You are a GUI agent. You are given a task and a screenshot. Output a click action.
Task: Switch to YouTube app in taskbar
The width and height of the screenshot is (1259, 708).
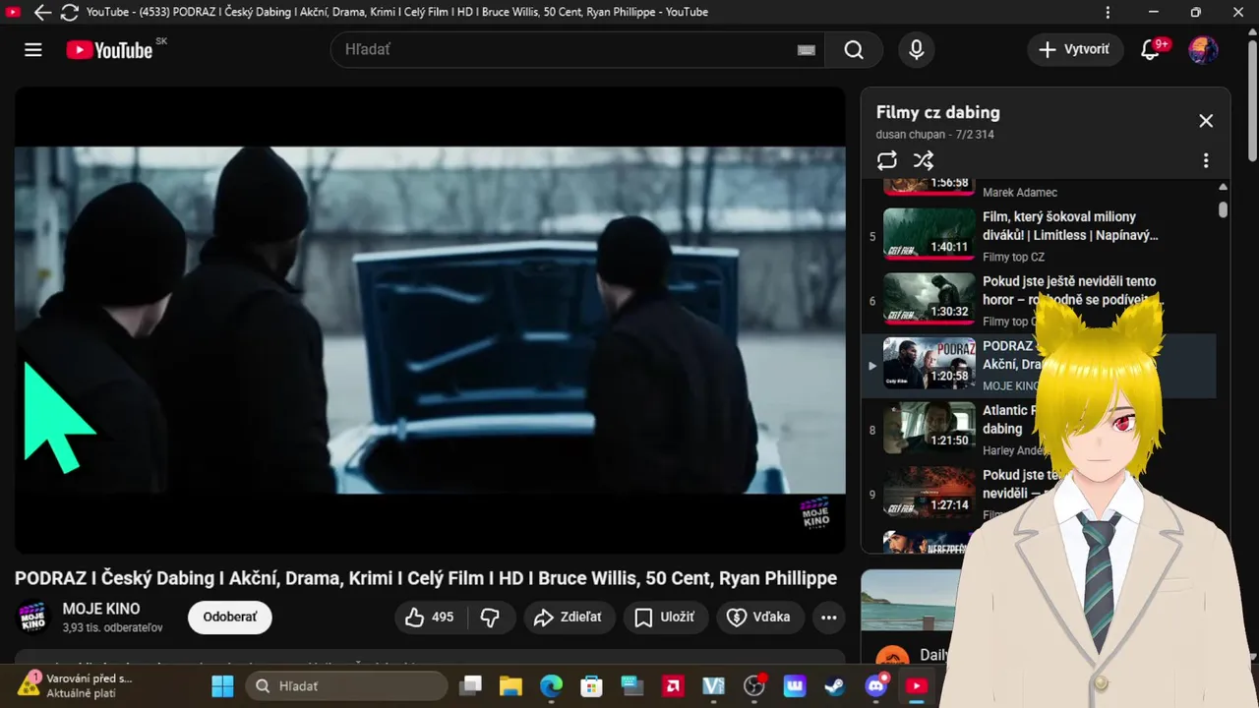click(917, 686)
